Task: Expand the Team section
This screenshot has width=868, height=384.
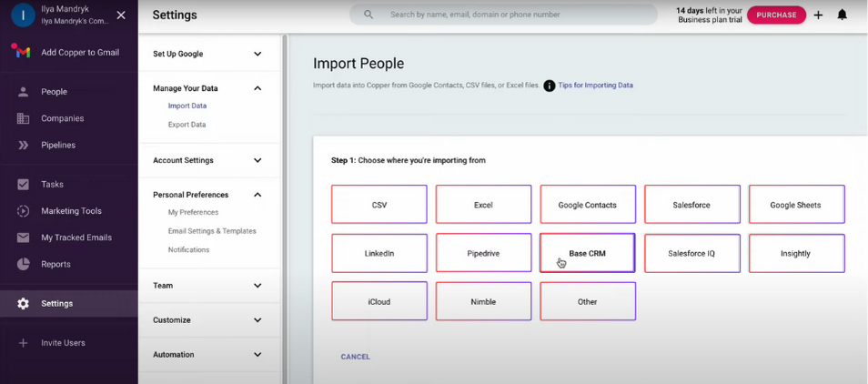Action: (257, 286)
